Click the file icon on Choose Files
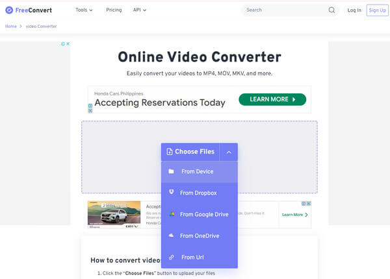Viewport: 390px width, 279px height. (170, 152)
